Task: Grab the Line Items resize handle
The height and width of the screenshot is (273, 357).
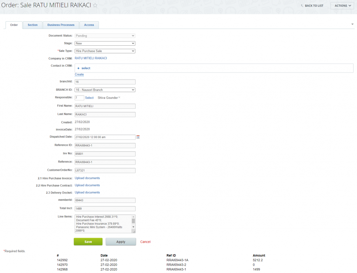Action: (134, 231)
